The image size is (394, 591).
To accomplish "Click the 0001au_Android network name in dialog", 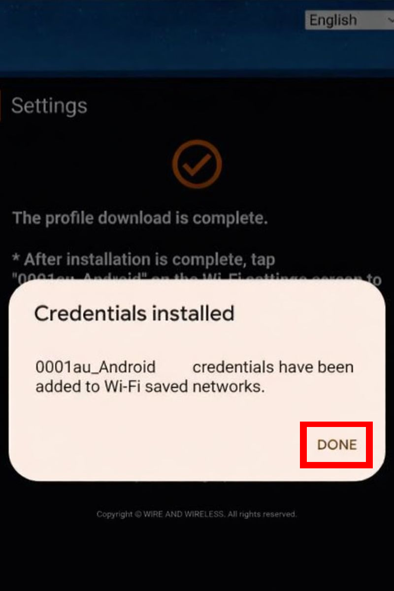I will [x=96, y=367].
